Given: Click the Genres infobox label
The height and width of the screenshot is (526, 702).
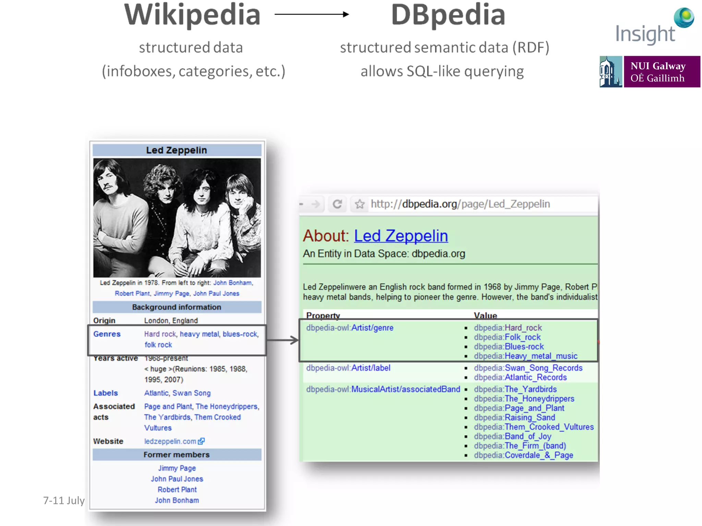Looking at the screenshot, I should 107,334.
